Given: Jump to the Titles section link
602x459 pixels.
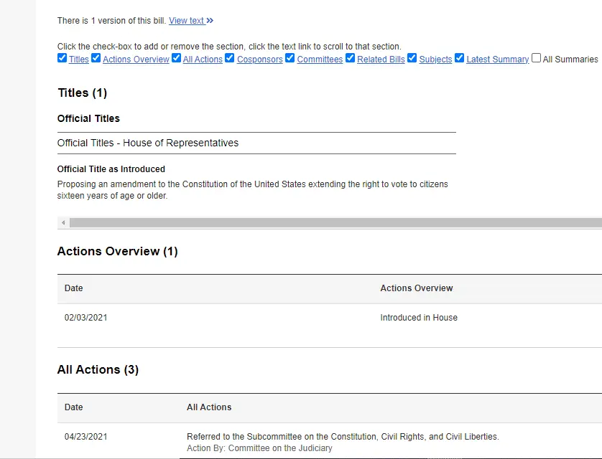Looking at the screenshot, I should [79, 60].
